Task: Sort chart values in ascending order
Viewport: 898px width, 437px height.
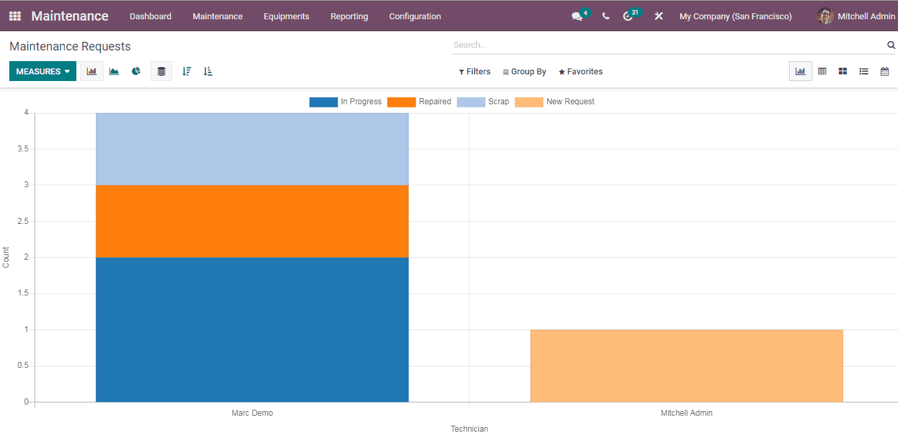Action: coord(207,71)
